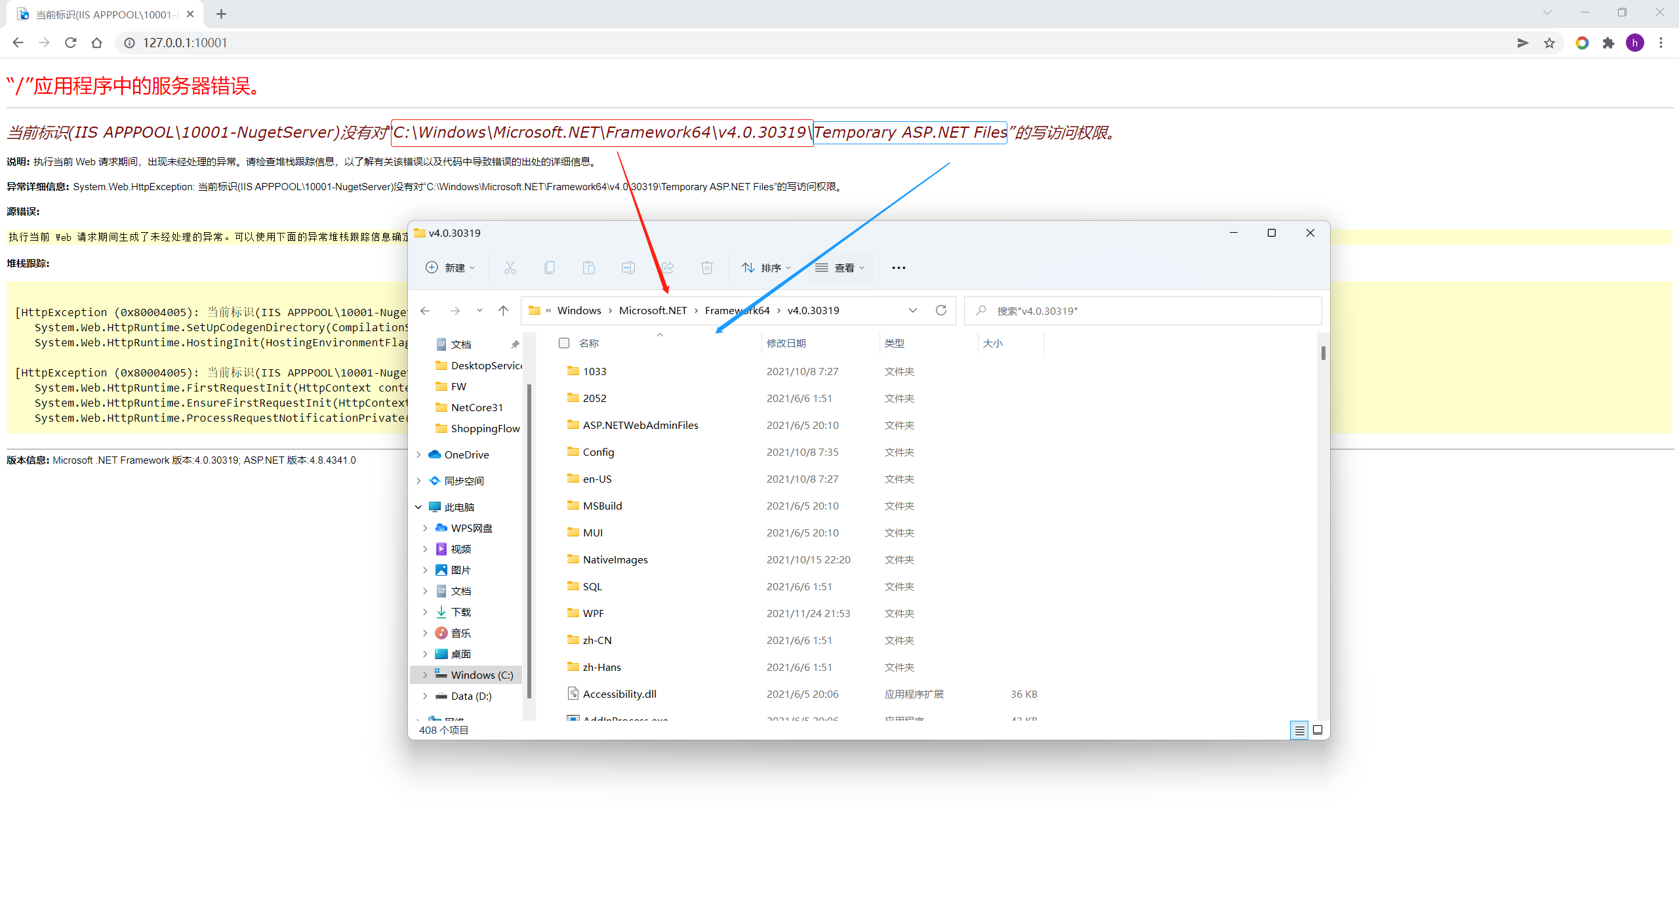Sort by the 名称 column header

pos(589,343)
